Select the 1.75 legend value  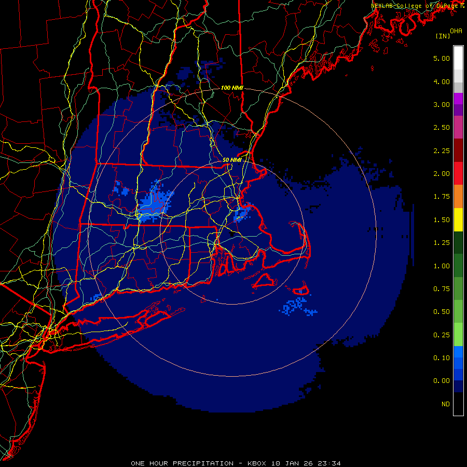pos(442,197)
